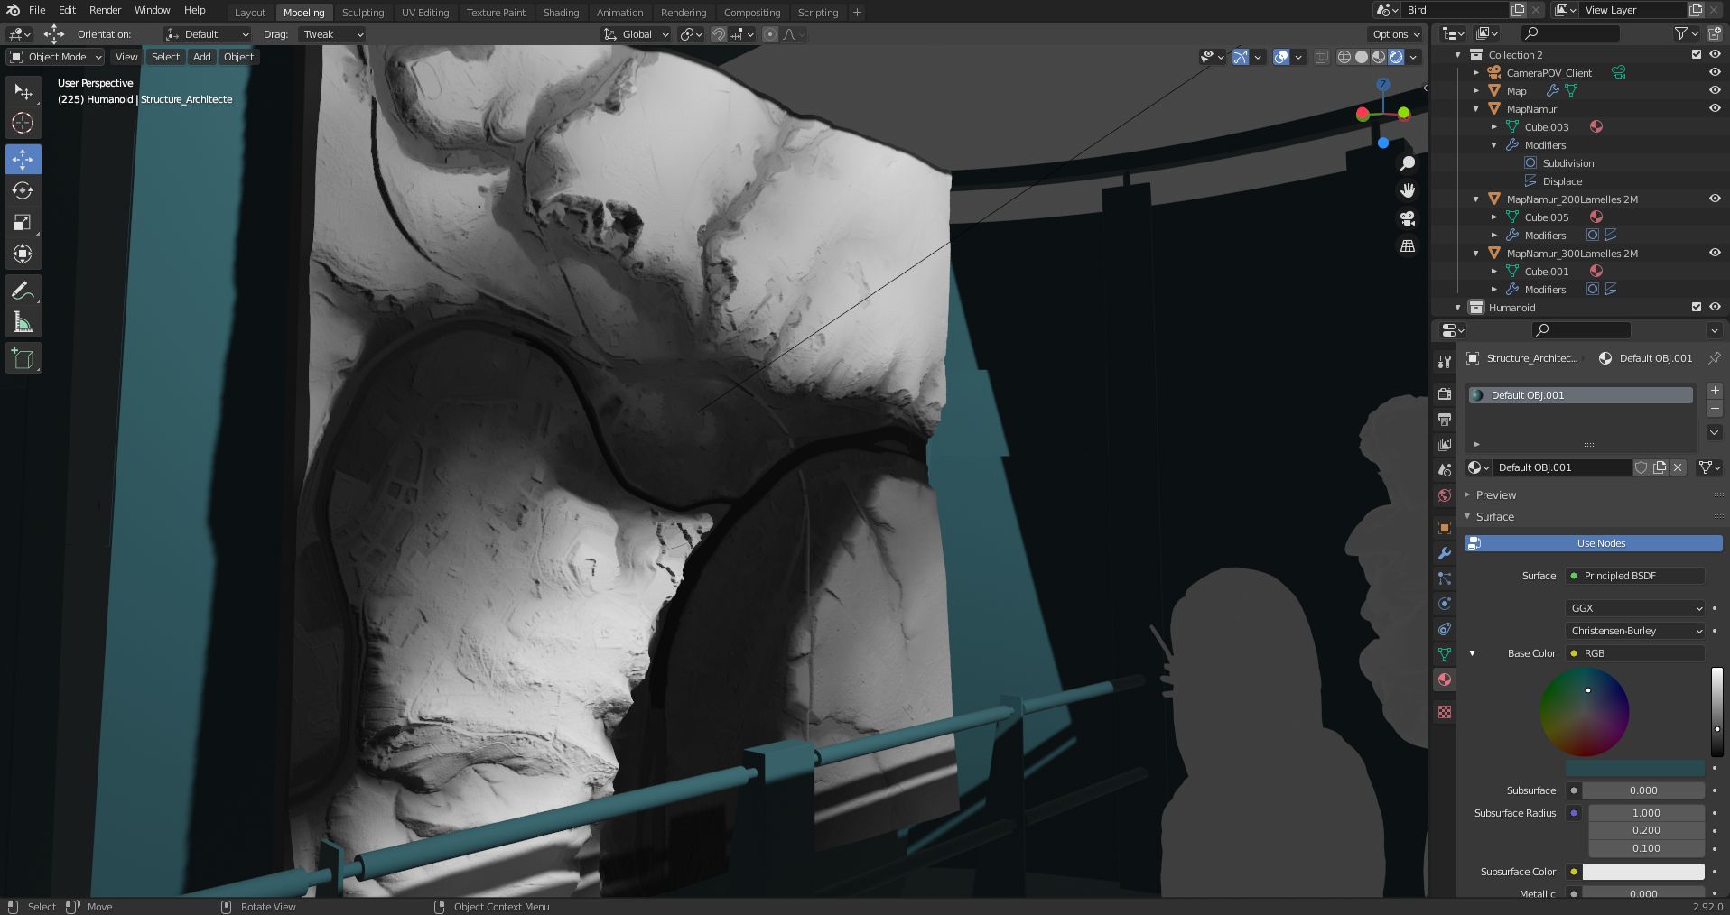Remove material slot with minus button

click(x=1715, y=409)
